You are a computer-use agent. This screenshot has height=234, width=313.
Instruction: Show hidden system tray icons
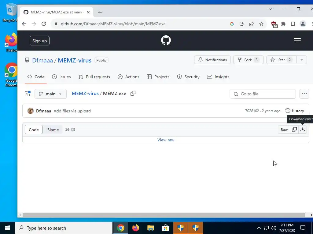(x=259, y=228)
